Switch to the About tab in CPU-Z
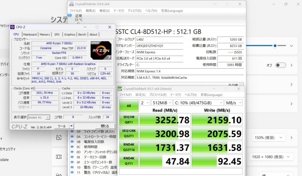Image resolution: width=302 pixels, height=176 pixels. pyautogui.click(x=93, y=34)
